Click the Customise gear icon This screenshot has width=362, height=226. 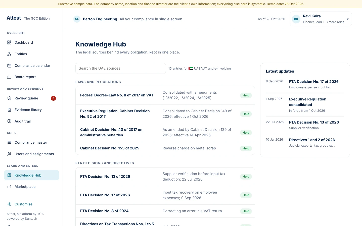9,204
